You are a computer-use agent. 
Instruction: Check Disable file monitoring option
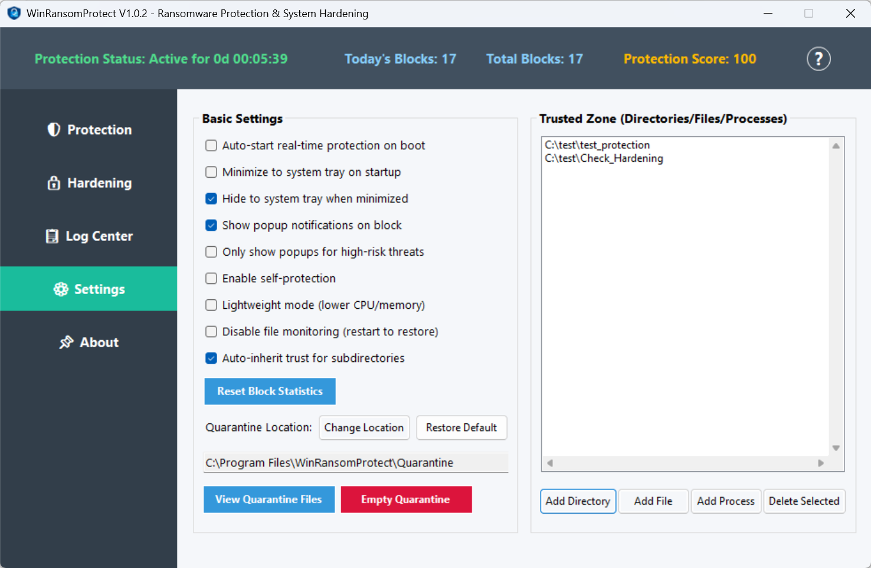(x=211, y=331)
